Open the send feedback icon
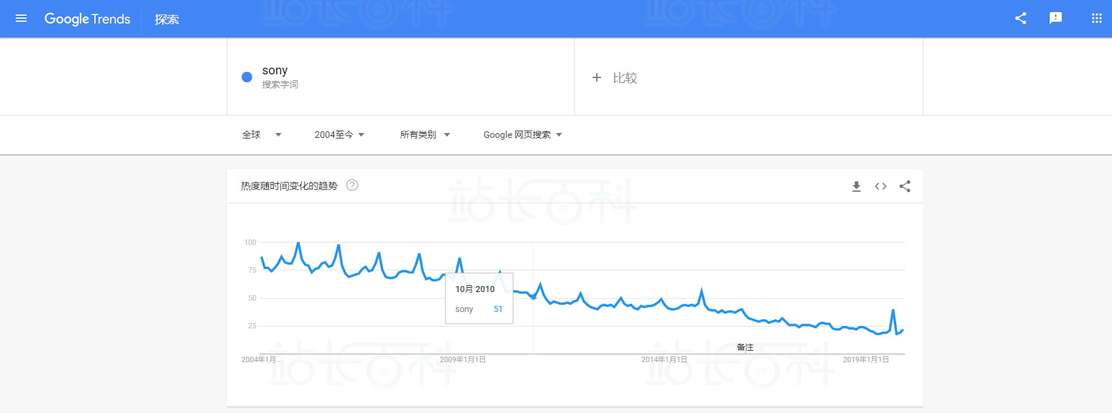Viewport: 1112px width, 413px height. pos(1056,18)
